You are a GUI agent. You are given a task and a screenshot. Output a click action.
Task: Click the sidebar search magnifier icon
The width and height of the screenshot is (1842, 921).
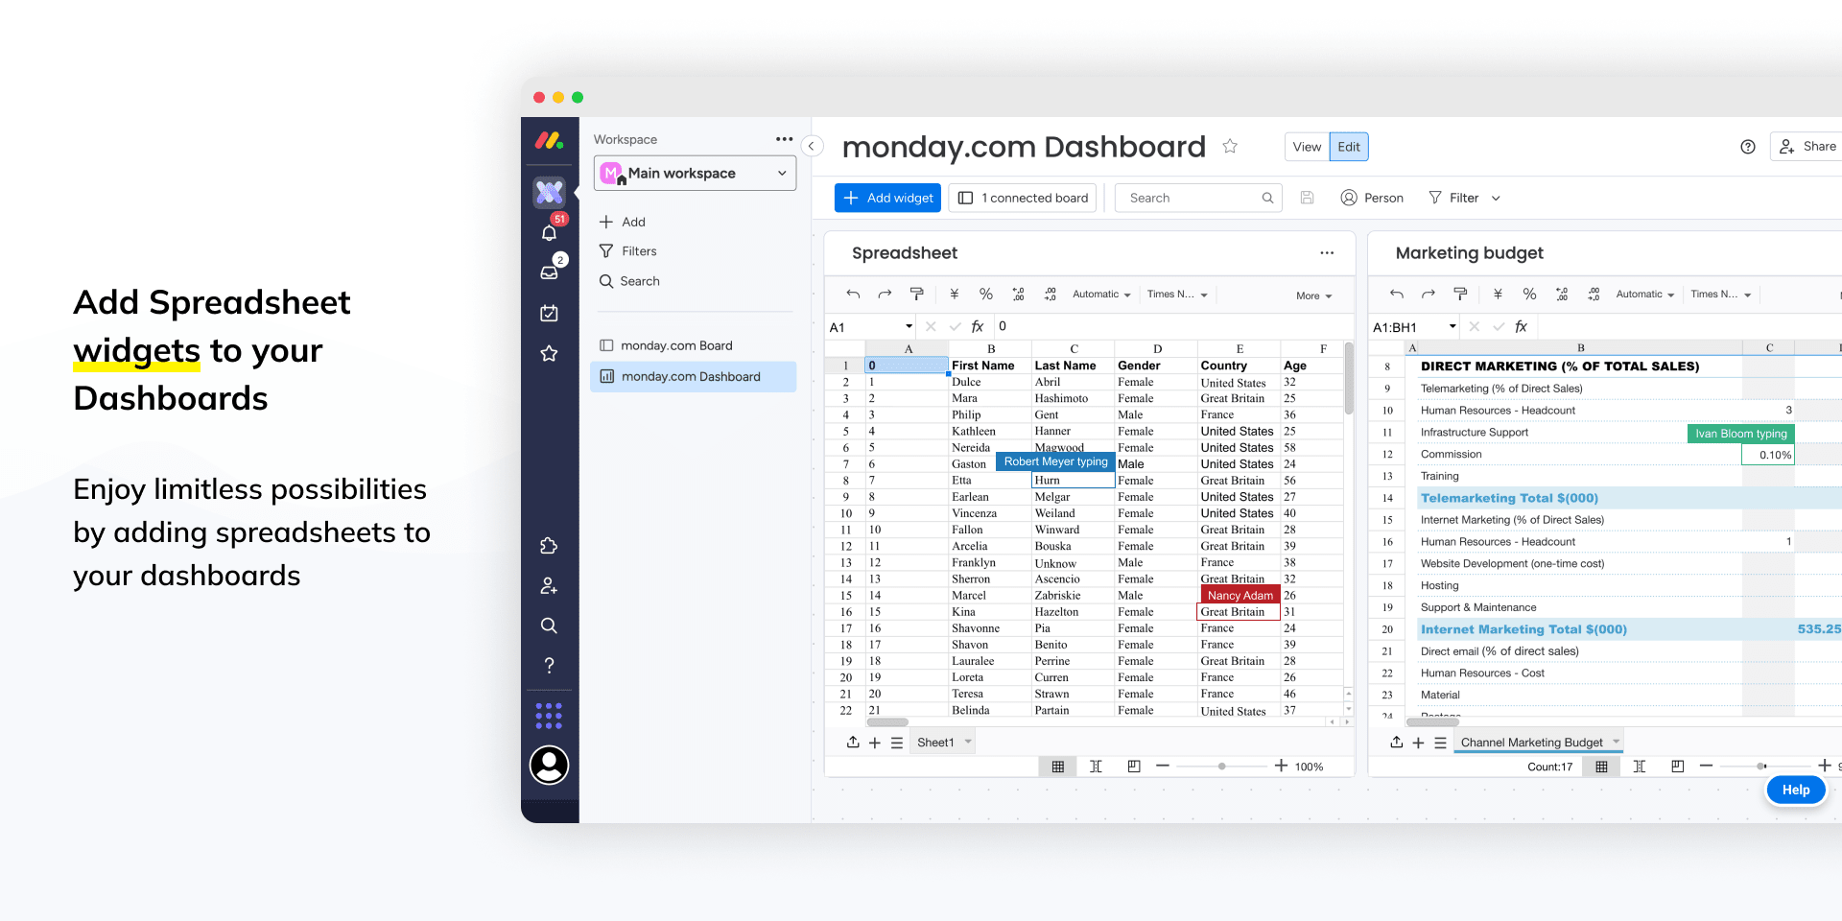tap(549, 626)
